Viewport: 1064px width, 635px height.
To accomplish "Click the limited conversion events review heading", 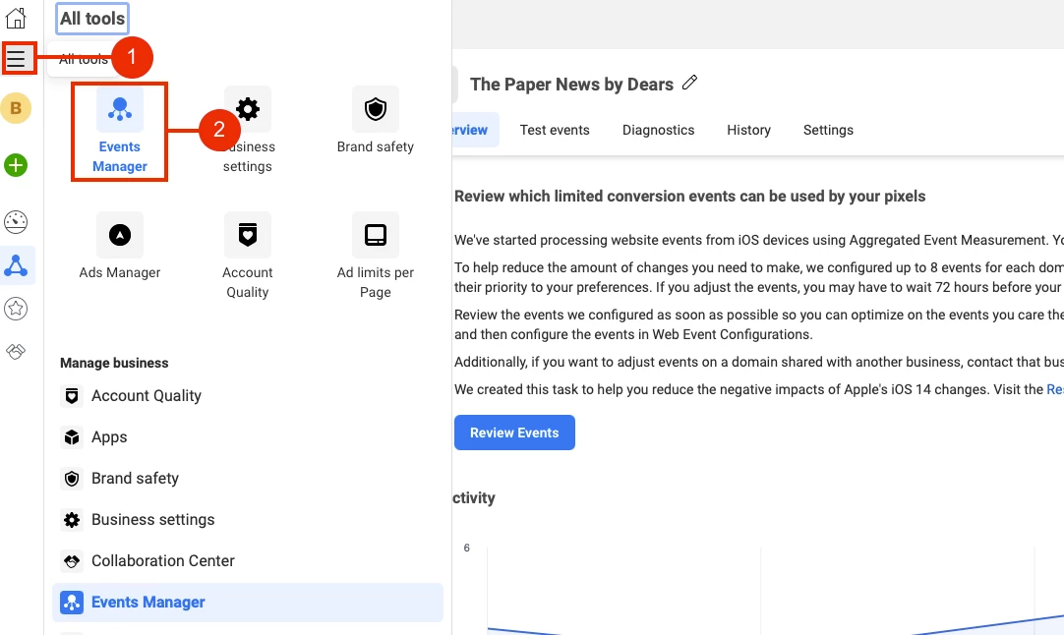I will (689, 196).
